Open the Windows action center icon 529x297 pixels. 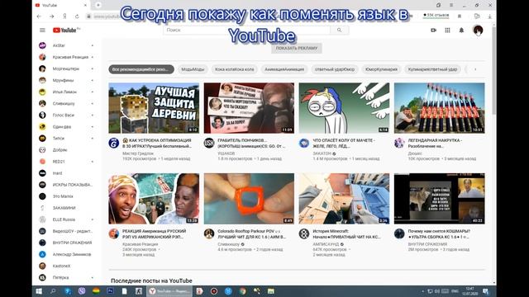point(486,291)
